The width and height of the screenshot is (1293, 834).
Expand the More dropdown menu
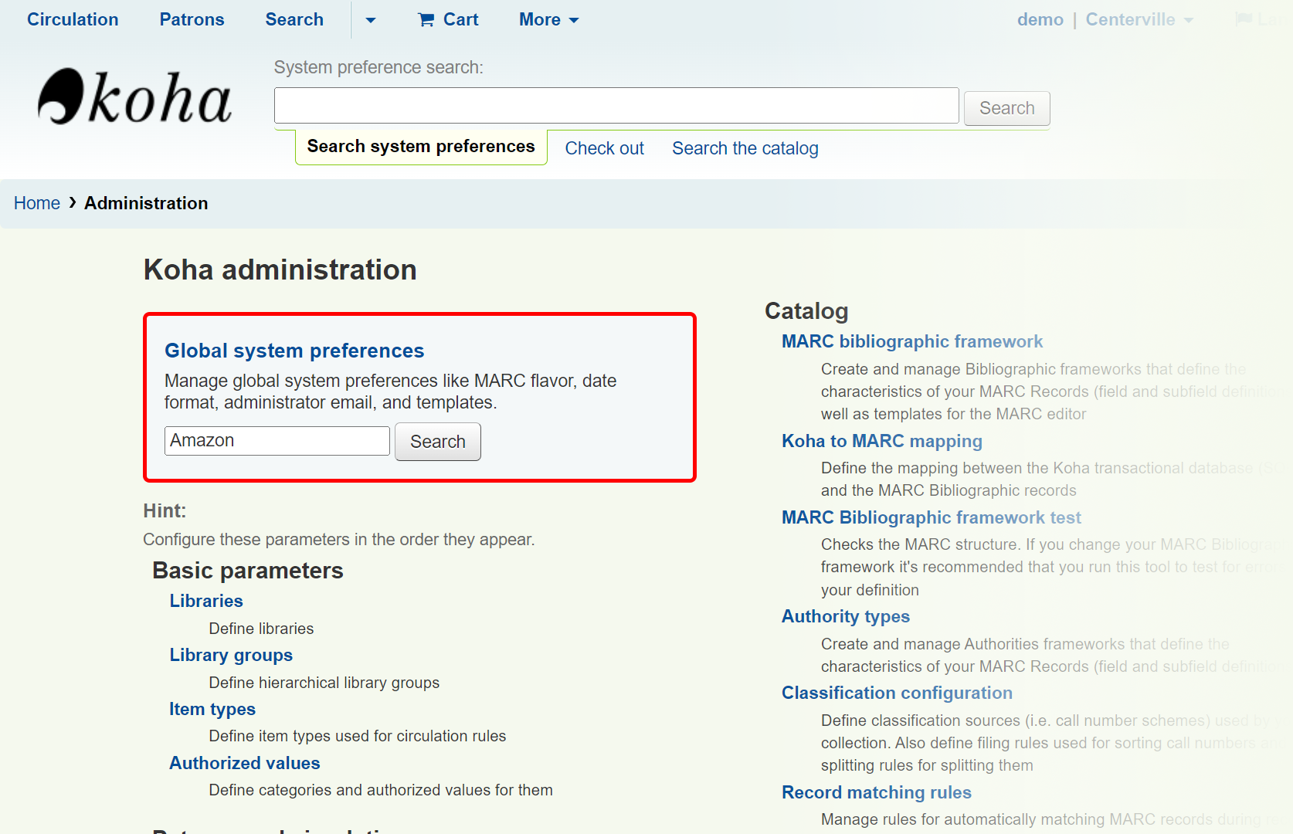point(548,19)
